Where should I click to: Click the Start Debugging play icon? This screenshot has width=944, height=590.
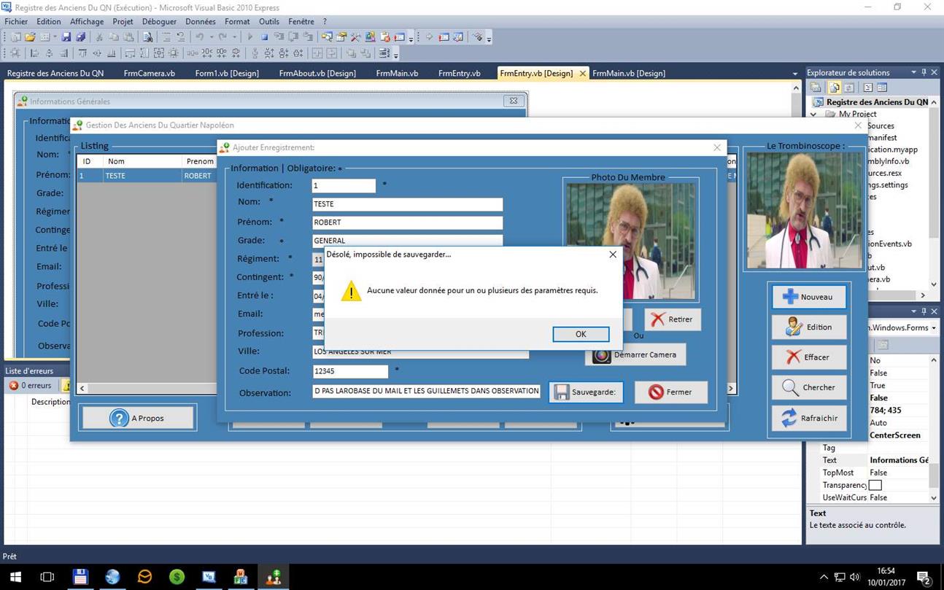pos(250,36)
